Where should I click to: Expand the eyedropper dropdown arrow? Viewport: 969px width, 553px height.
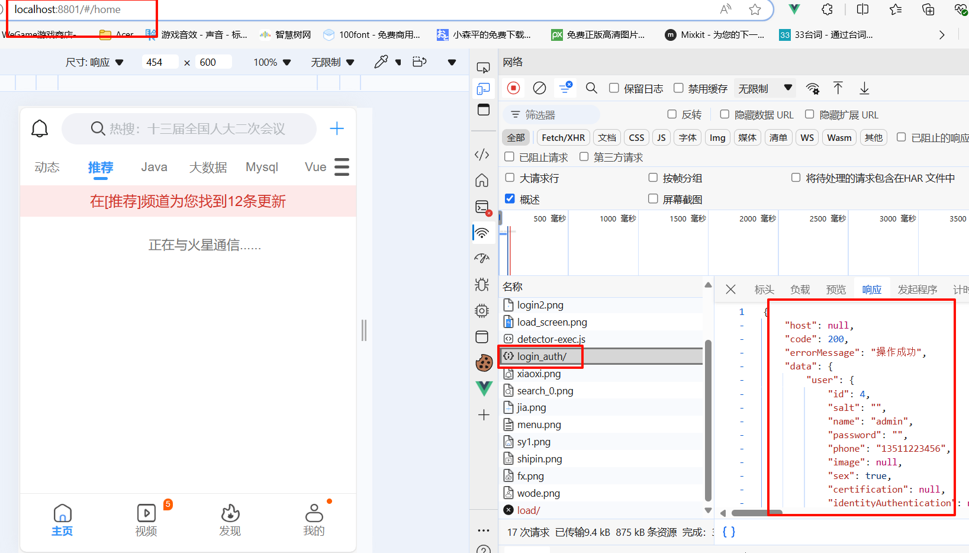[398, 62]
